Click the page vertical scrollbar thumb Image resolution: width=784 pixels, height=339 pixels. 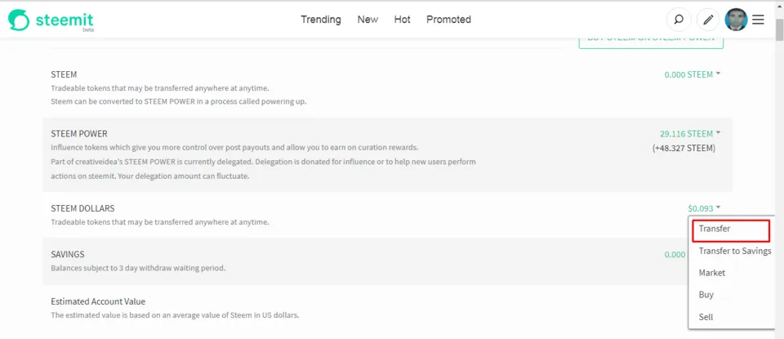tap(779, 29)
